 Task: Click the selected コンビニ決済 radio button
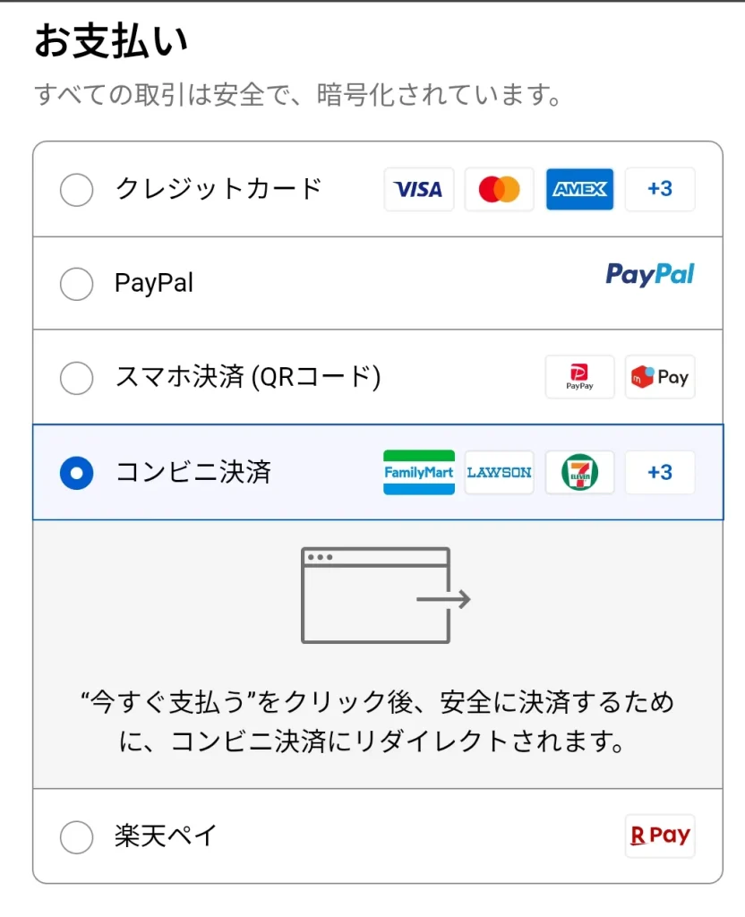point(76,472)
